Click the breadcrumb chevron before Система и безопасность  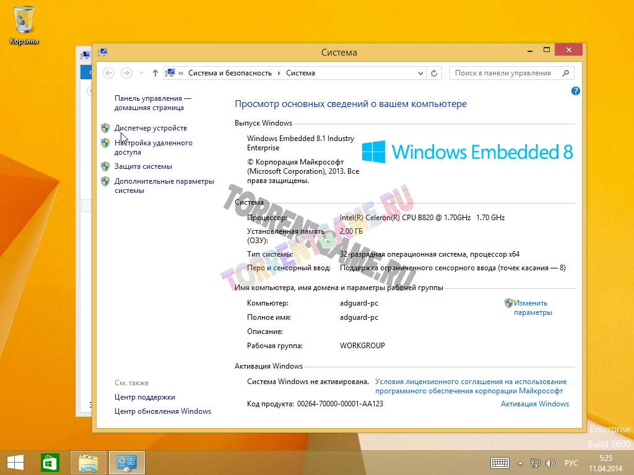click(x=181, y=73)
